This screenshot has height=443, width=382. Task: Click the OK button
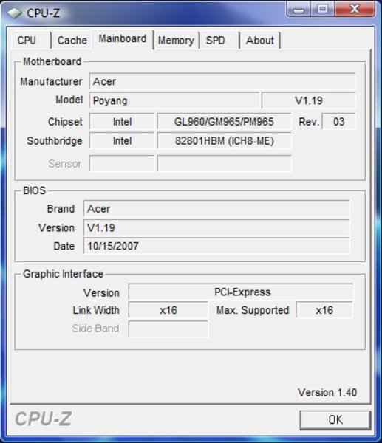[335, 420]
